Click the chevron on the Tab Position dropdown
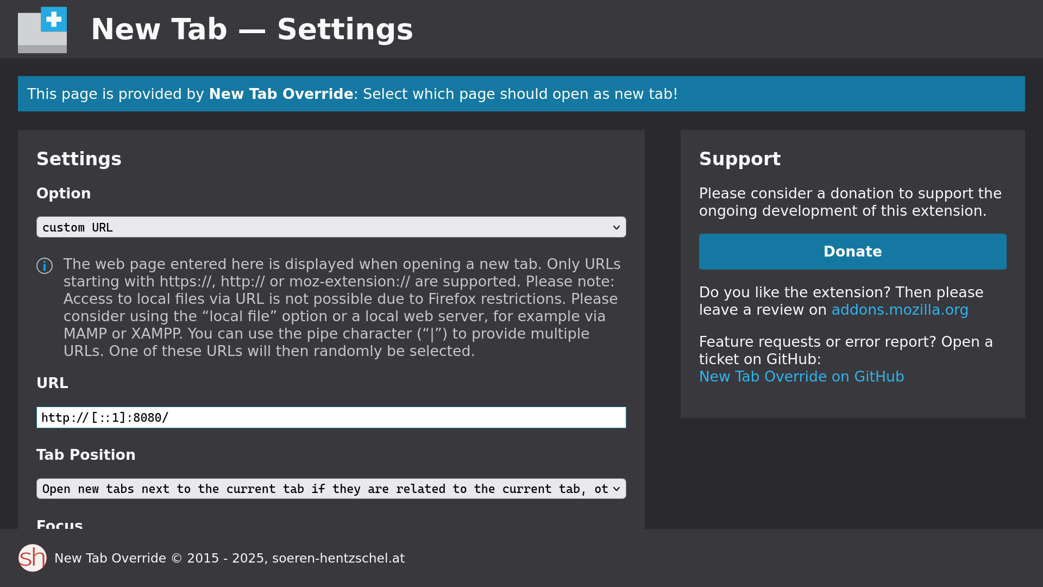The image size is (1043, 587). click(617, 489)
